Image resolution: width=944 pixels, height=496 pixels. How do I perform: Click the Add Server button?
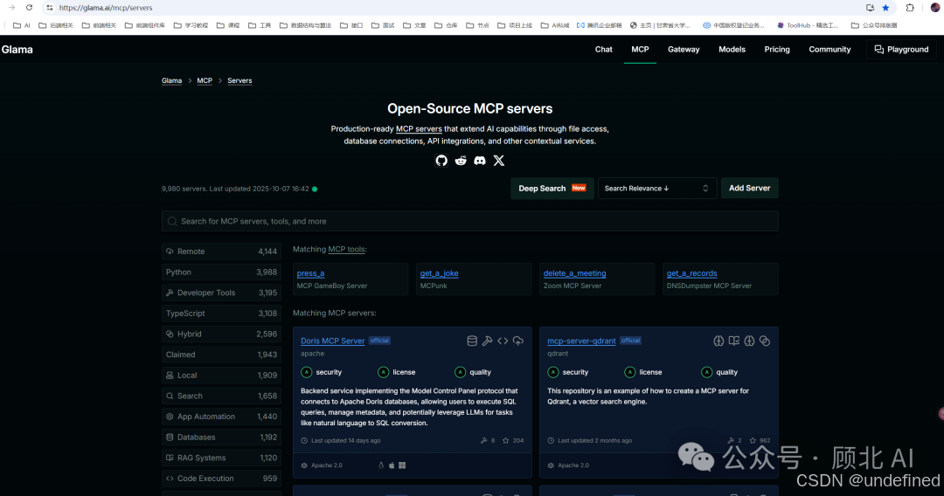point(750,188)
